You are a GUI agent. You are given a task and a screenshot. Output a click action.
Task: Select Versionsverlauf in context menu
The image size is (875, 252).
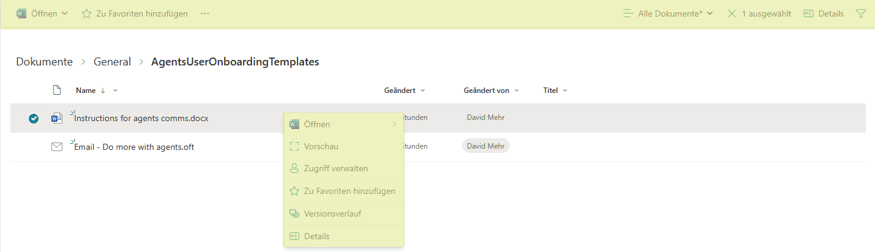[x=332, y=213]
